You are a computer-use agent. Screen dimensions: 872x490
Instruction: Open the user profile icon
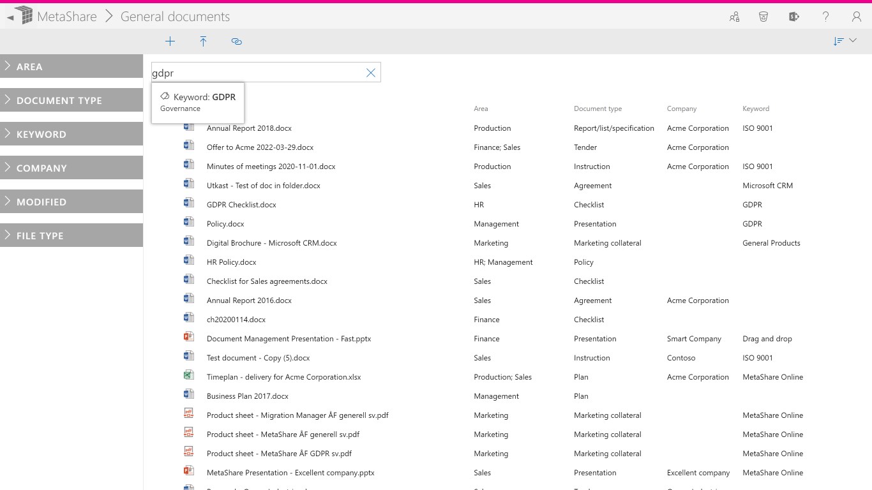[x=857, y=17]
